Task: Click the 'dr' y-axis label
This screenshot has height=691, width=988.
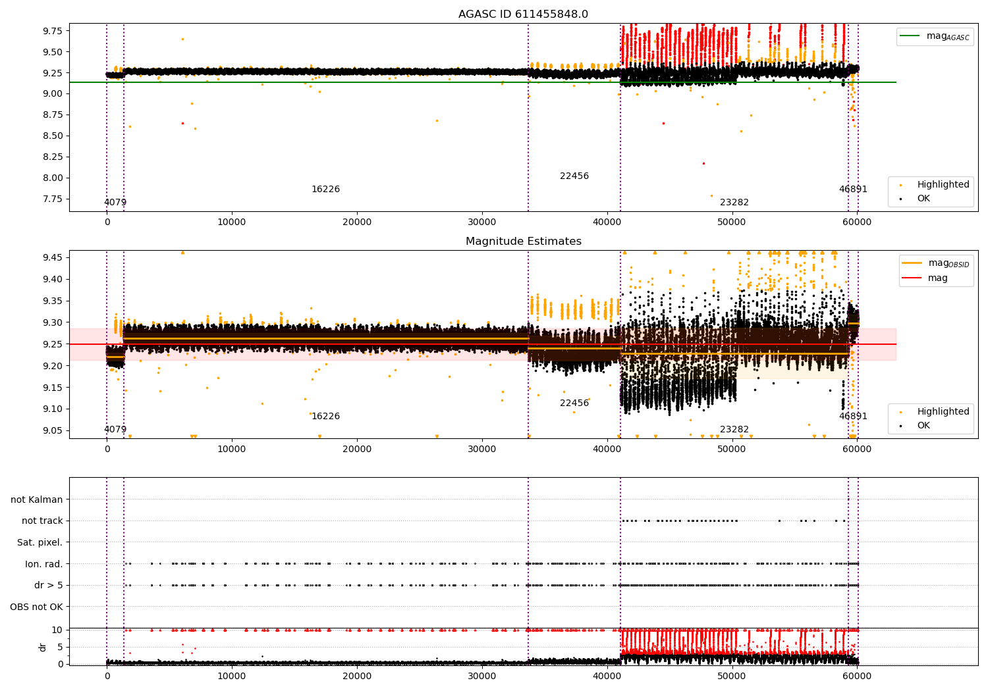Action: [x=43, y=648]
